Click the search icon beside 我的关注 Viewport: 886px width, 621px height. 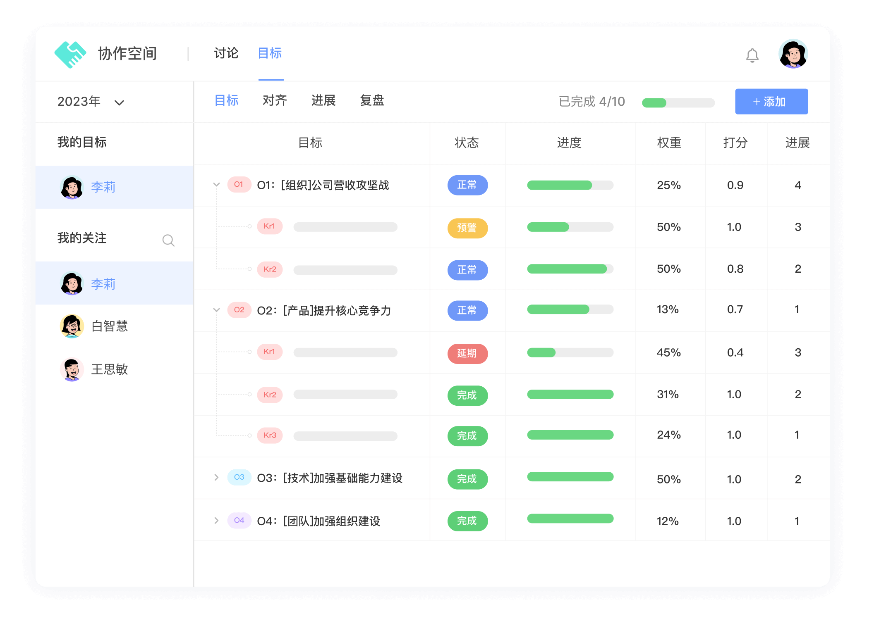169,240
